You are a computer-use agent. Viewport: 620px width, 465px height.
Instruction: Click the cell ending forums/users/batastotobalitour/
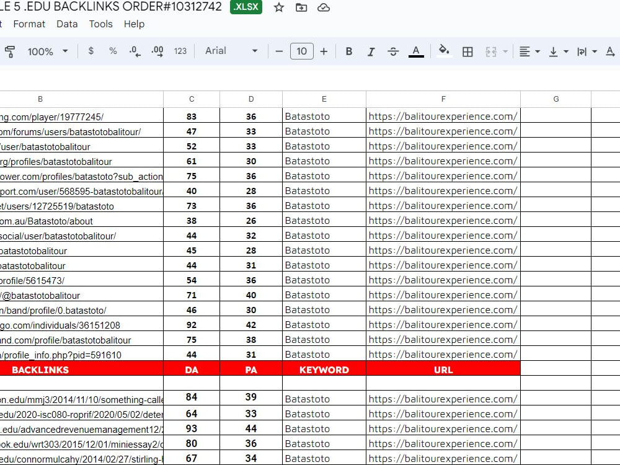[x=81, y=131]
